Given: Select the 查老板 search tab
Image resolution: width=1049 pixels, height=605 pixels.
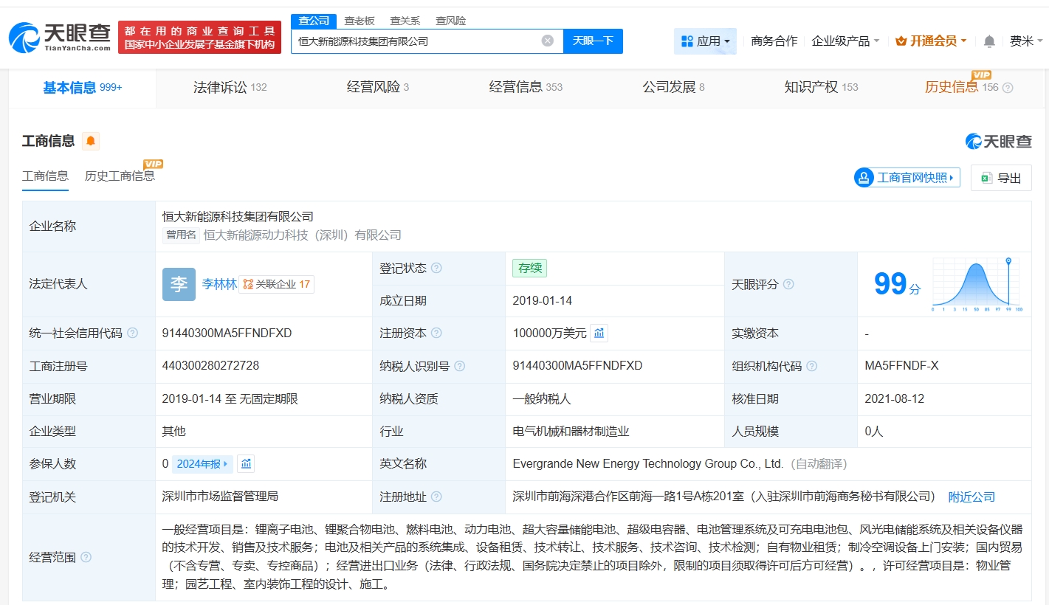Looking at the screenshot, I should tap(360, 21).
